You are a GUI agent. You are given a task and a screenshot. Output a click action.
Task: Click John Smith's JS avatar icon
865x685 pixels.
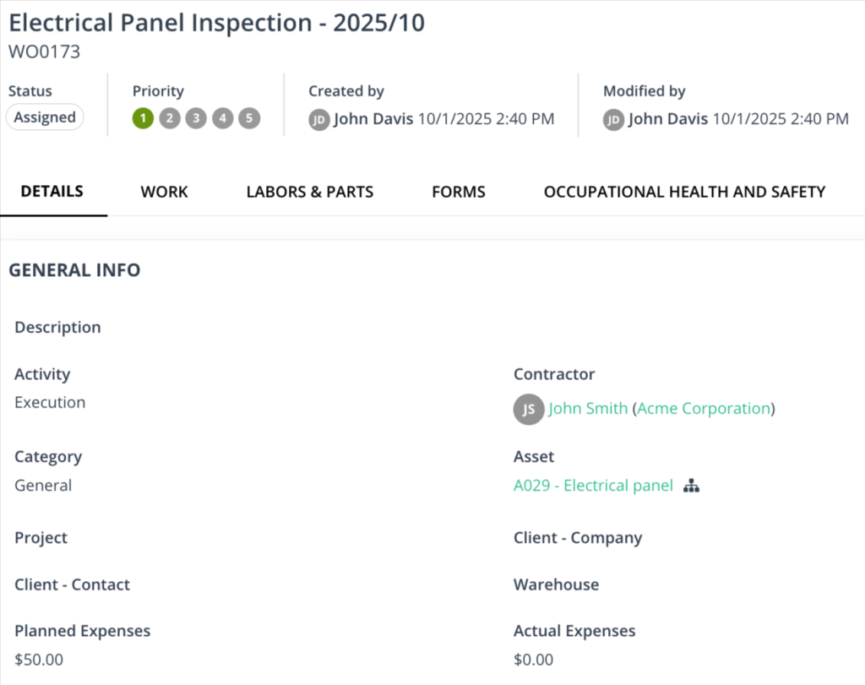pyautogui.click(x=528, y=410)
